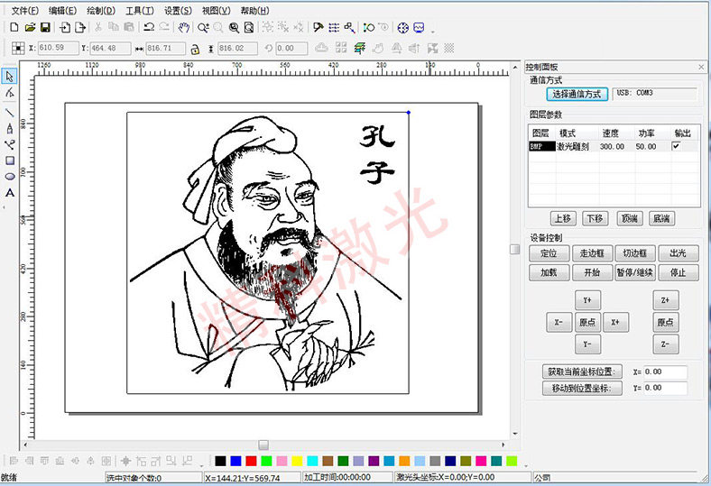Click the horizontal scrollbar thumb under canvas
Viewport: 711px width, 486px height.
pos(263,445)
